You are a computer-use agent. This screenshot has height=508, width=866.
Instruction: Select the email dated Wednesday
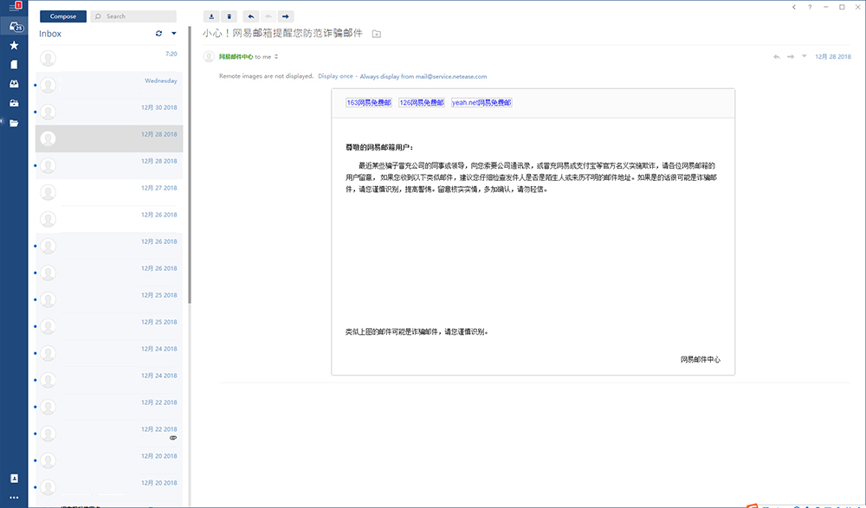click(109, 85)
